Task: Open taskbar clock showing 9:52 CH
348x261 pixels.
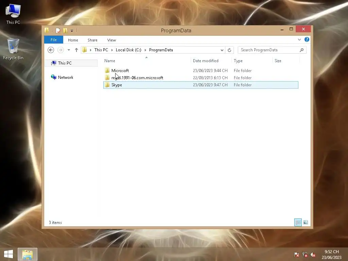Action: coord(332,255)
